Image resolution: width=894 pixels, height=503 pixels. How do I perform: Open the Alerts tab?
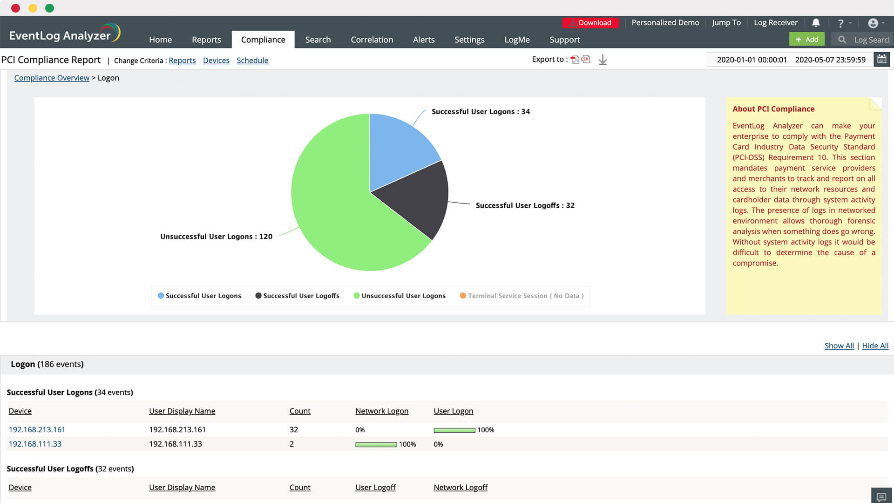(423, 40)
